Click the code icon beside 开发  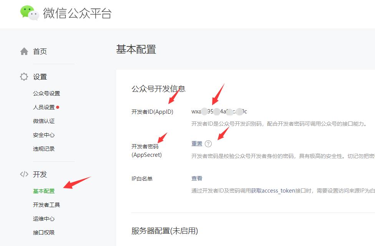pyautogui.click(x=24, y=174)
